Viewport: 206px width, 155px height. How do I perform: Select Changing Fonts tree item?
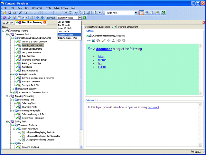tap(29, 107)
